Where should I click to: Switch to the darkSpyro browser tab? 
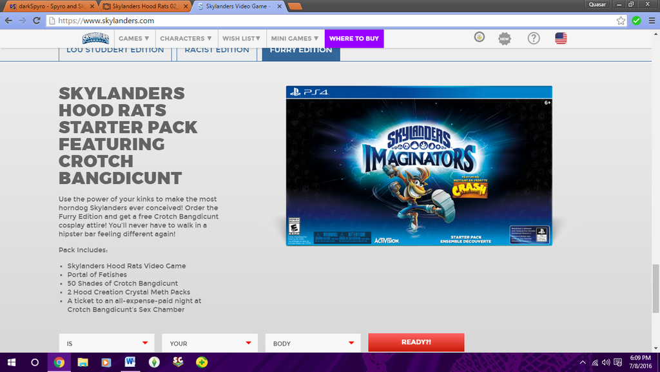tap(49, 6)
